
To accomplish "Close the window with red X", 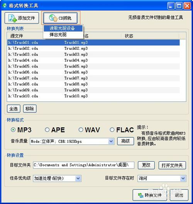I will click(187, 6).
